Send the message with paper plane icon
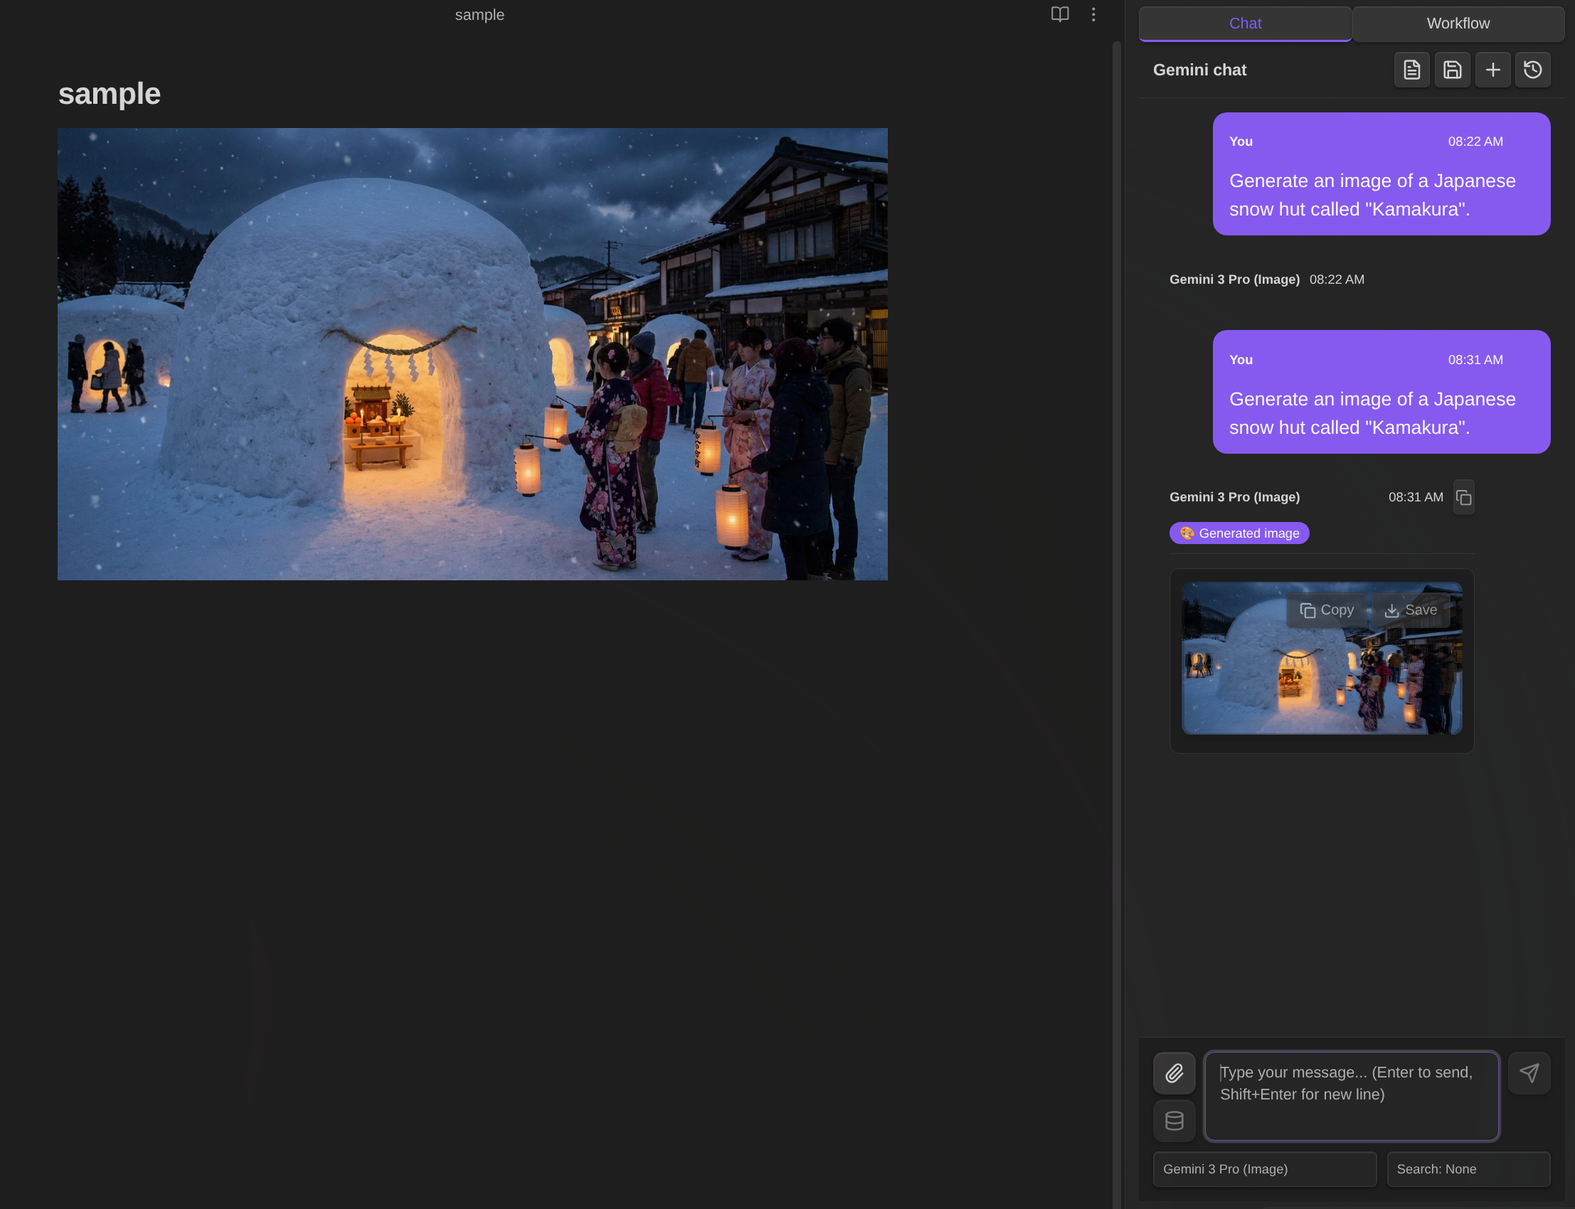1575x1209 pixels. [1529, 1073]
